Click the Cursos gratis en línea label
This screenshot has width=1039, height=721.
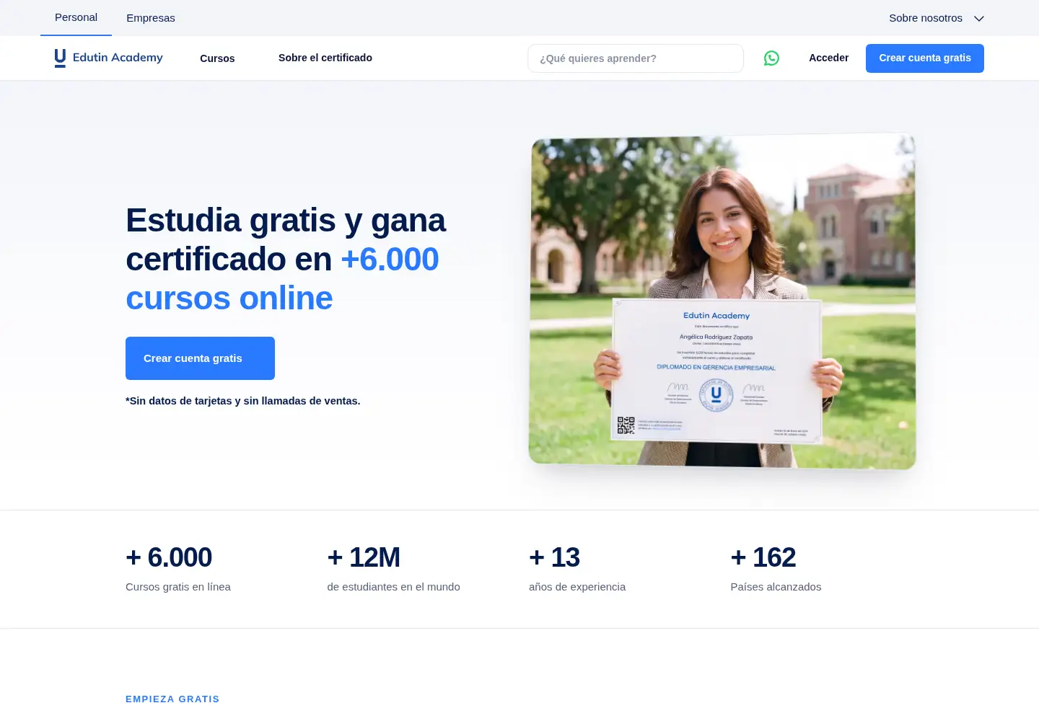(178, 587)
